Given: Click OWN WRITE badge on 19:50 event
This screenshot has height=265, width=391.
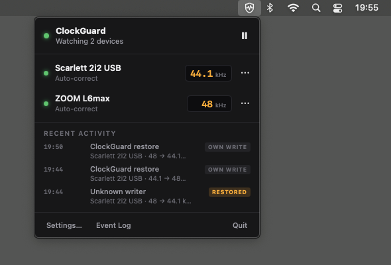Looking at the screenshot, I should [x=227, y=147].
